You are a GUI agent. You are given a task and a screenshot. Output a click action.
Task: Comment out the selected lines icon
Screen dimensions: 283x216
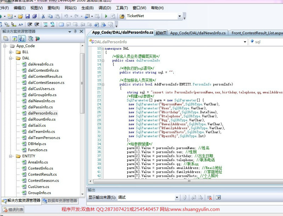click(x=46, y=24)
